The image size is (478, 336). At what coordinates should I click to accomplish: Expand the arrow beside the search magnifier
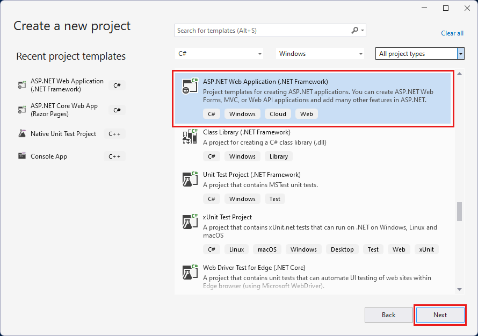tap(362, 31)
